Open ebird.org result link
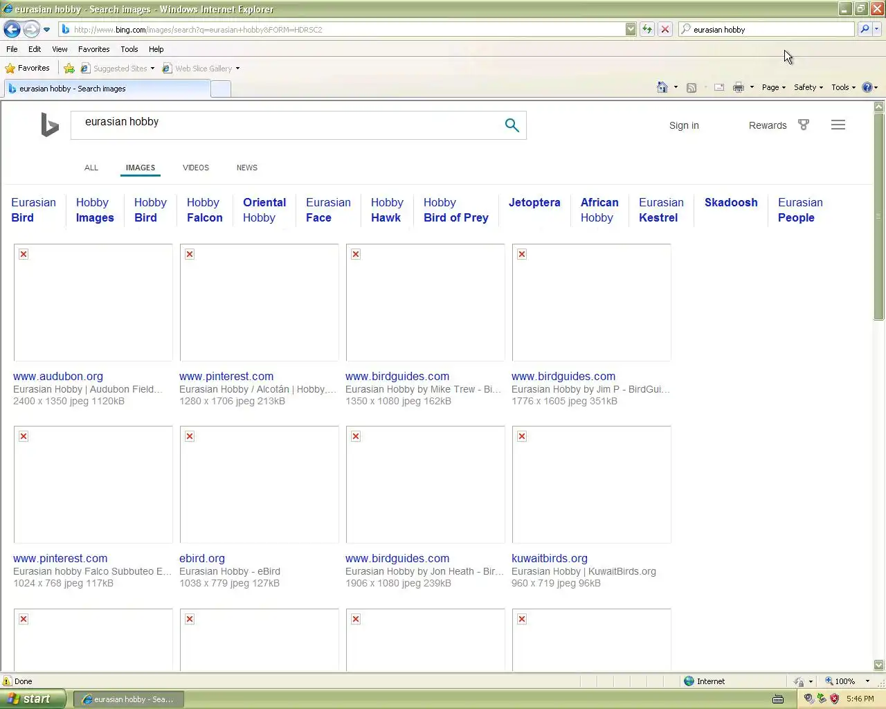Screen dimensions: 886x709 click(202, 558)
